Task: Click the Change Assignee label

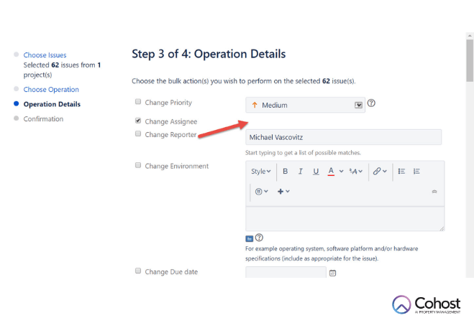Action: [170, 121]
